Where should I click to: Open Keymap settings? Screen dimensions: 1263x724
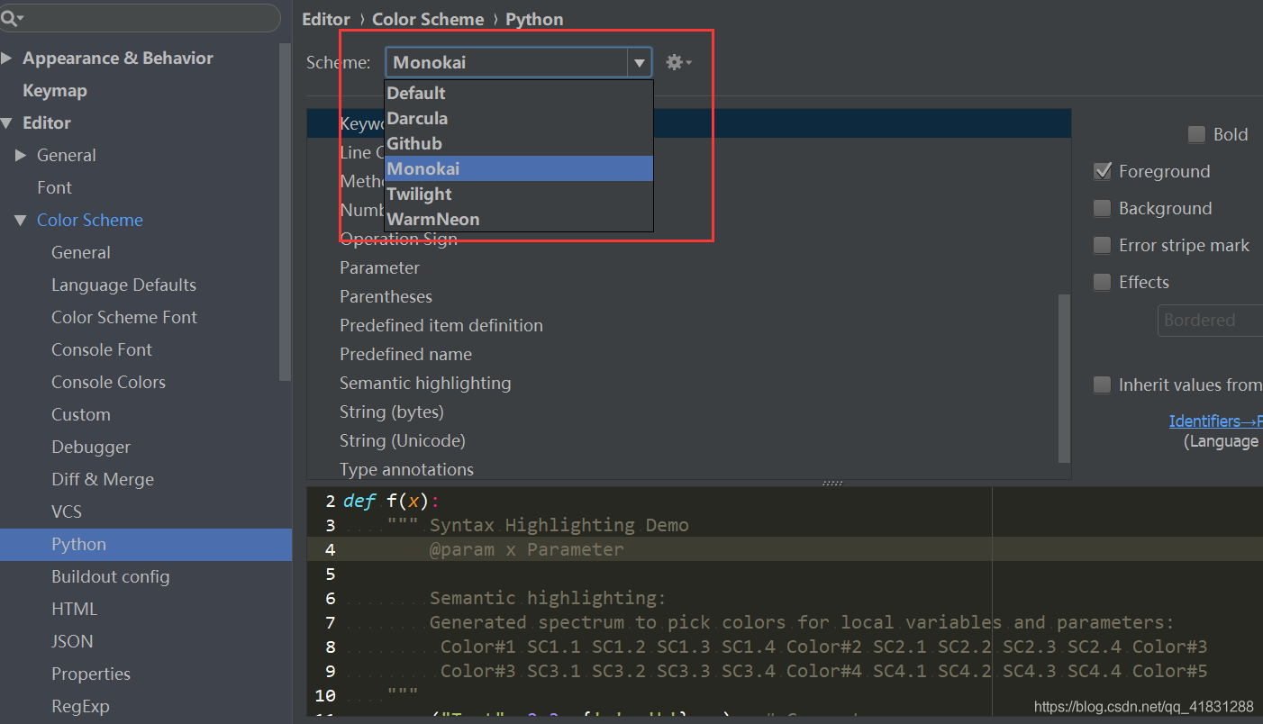(55, 90)
